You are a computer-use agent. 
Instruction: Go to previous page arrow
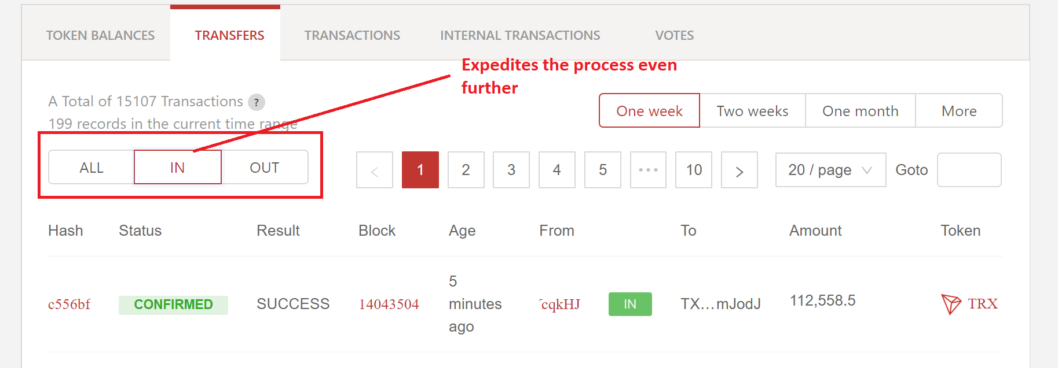pos(374,170)
